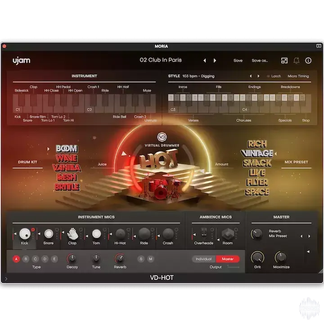Click the window resize icon
The width and height of the screenshot is (324, 324).
(x=284, y=61)
